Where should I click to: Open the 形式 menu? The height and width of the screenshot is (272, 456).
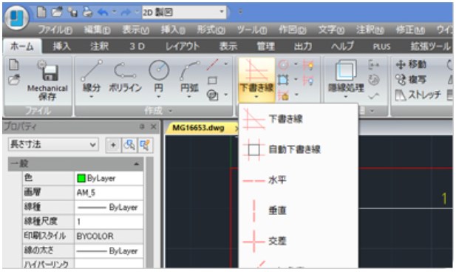pos(211,30)
